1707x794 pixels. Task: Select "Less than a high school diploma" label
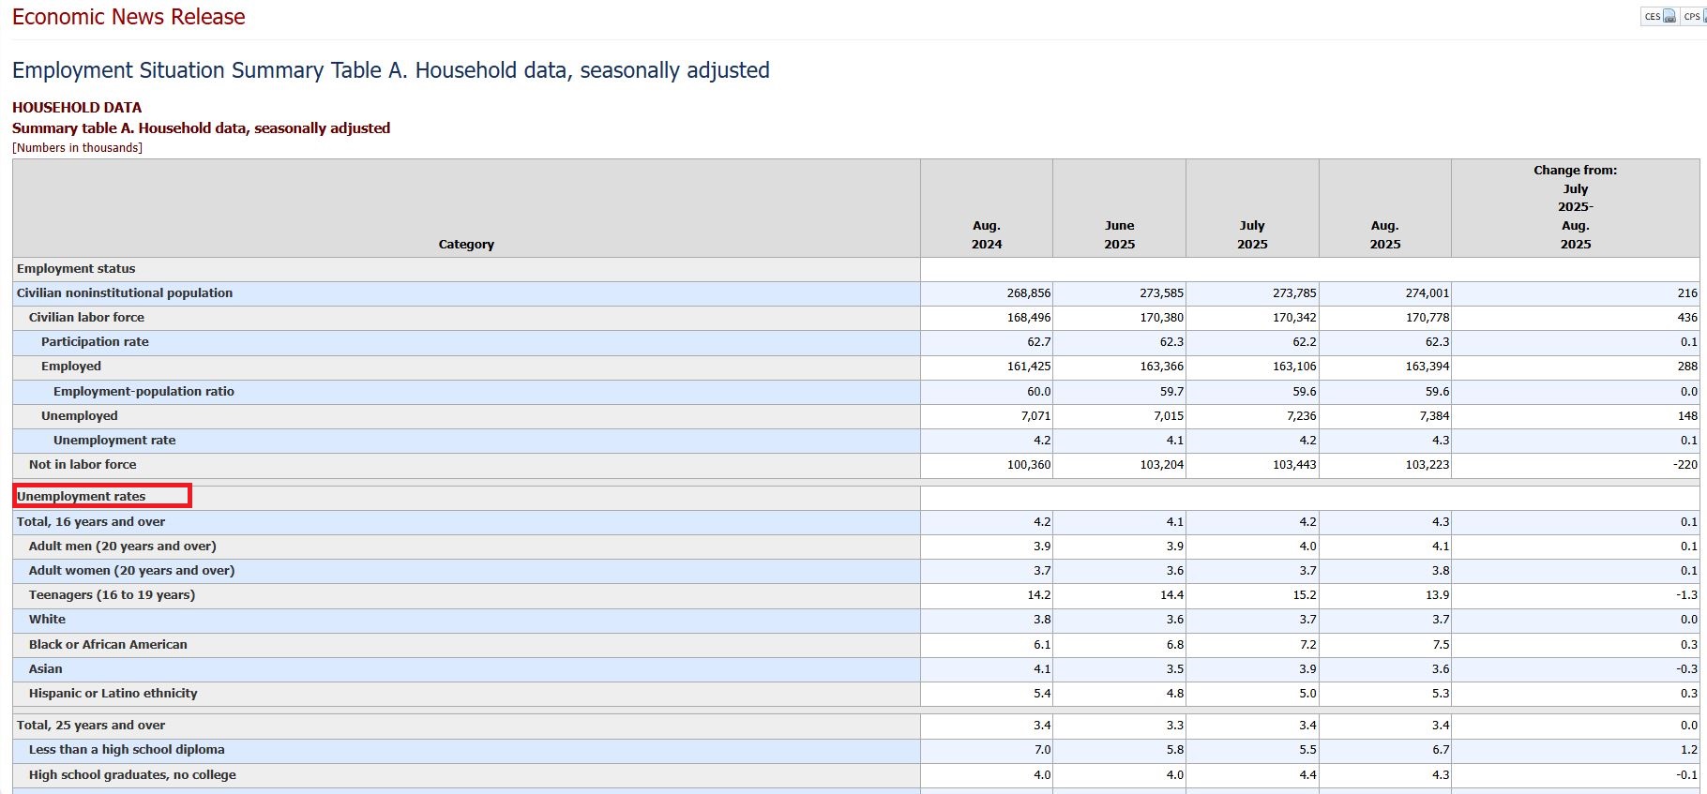[127, 750]
